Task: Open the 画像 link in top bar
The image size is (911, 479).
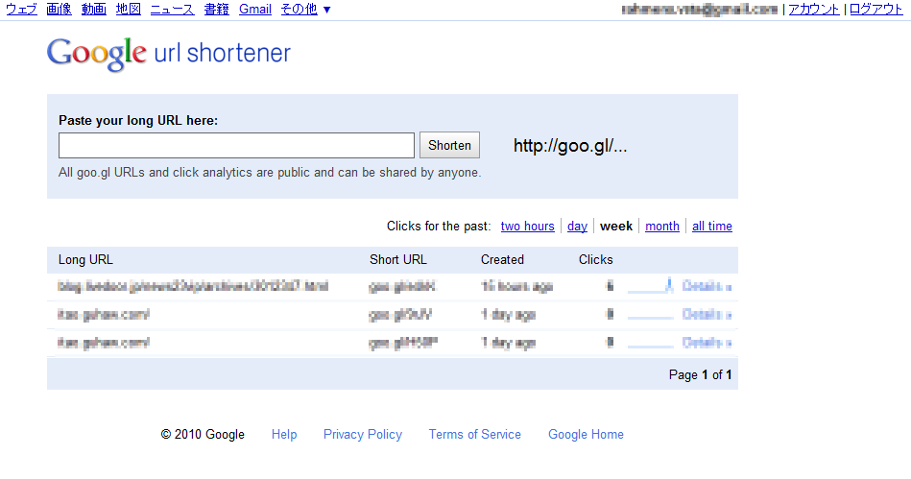Action: [60, 10]
